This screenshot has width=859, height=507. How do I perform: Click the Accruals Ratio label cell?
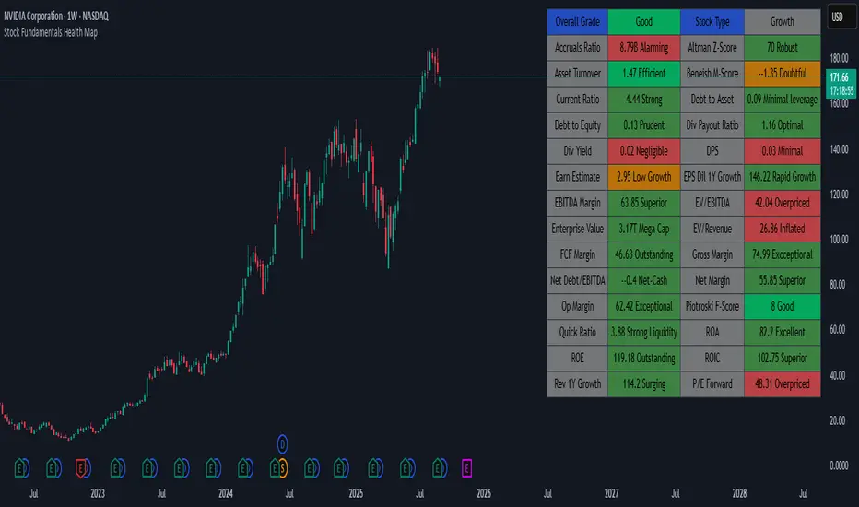point(577,48)
